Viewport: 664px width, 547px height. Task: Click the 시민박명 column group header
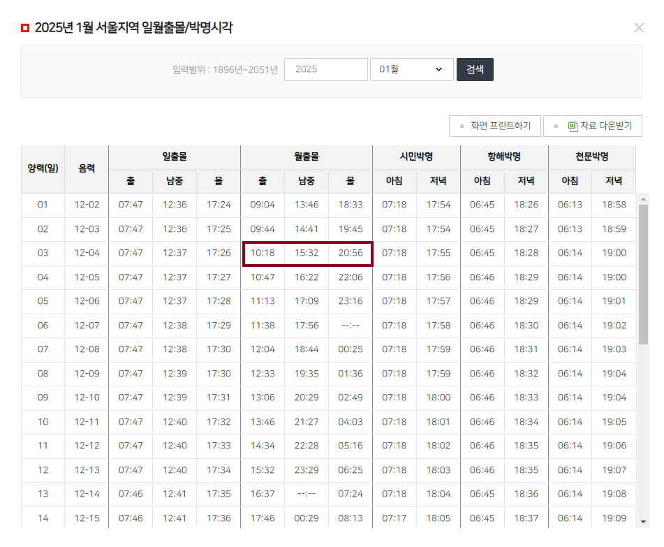pos(416,156)
